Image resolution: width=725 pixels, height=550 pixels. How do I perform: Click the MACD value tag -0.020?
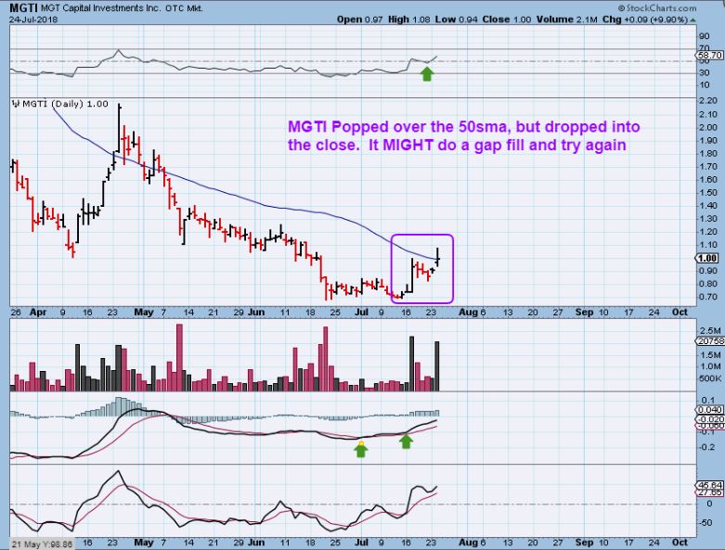pos(710,419)
